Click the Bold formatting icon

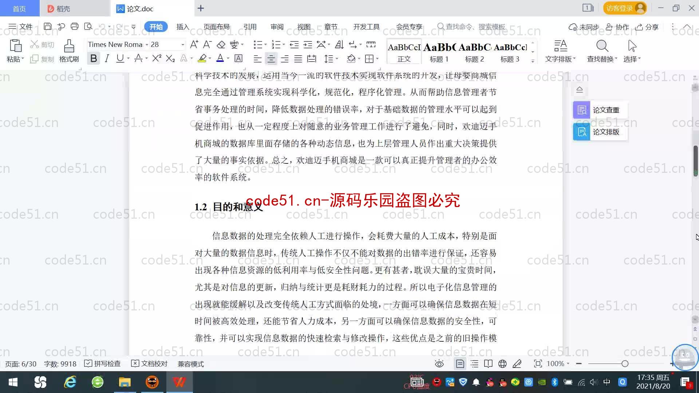tap(94, 59)
